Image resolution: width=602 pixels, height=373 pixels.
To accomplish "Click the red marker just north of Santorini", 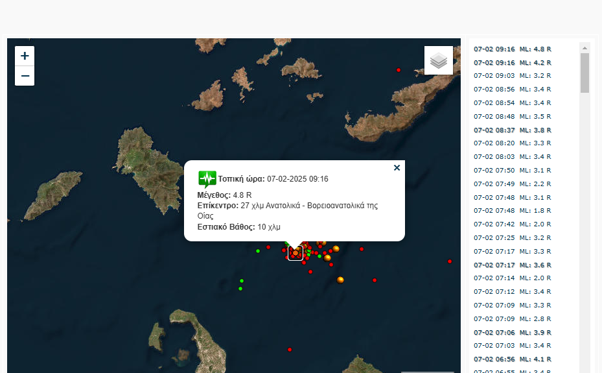I will pos(290,350).
